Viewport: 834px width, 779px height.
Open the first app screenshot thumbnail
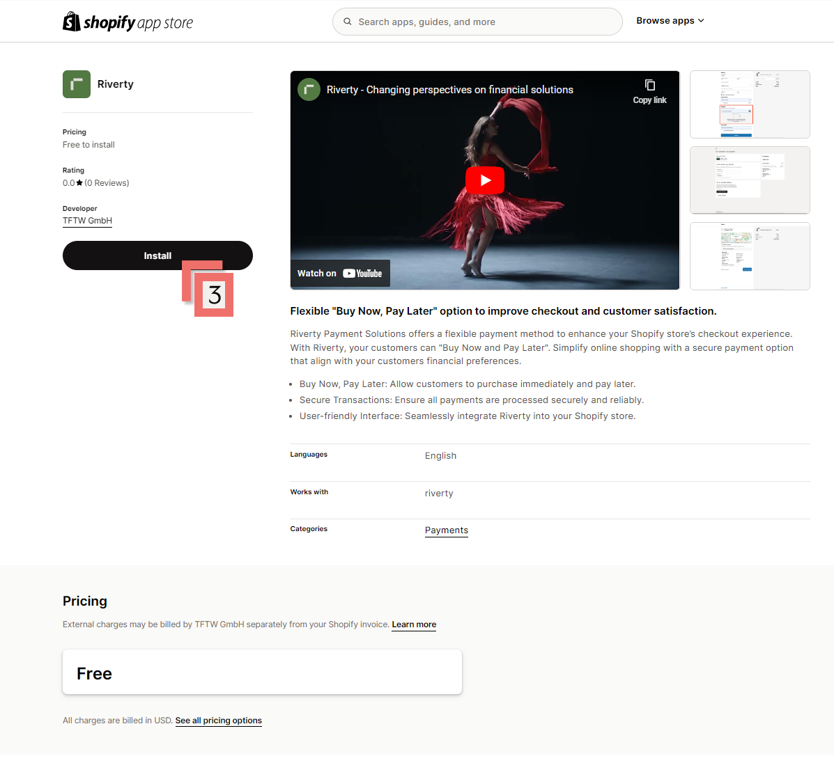[x=750, y=104]
